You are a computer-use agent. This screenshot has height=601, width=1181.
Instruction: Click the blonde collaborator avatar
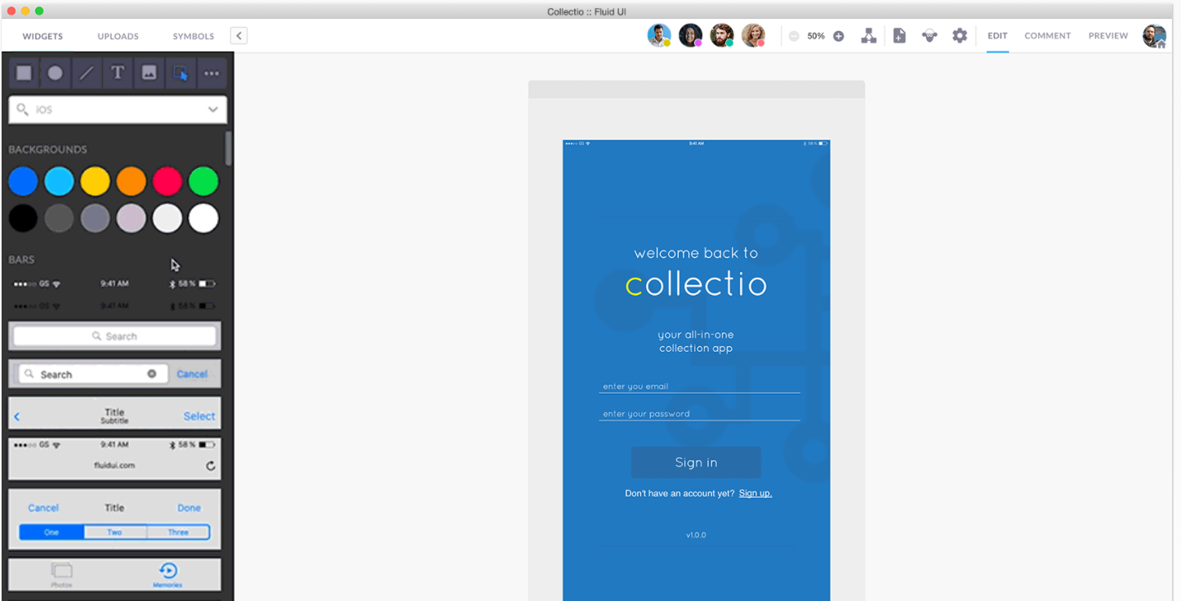[753, 35]
